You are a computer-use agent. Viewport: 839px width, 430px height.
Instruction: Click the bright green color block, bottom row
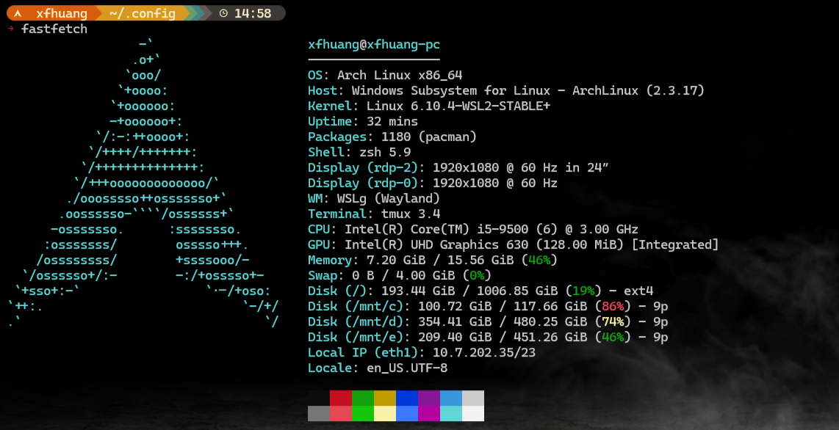pos(363,413)
